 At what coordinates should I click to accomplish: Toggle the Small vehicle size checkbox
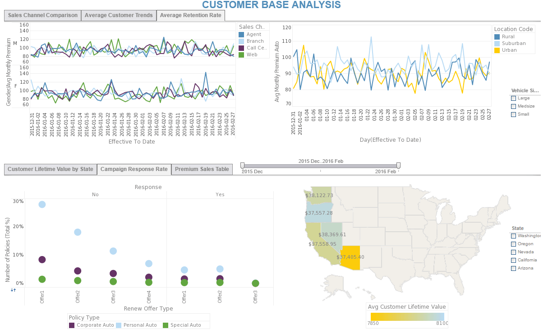coord(513,114)
